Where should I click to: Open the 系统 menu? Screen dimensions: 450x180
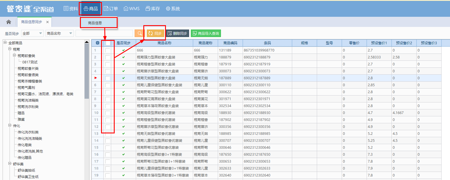173,9
